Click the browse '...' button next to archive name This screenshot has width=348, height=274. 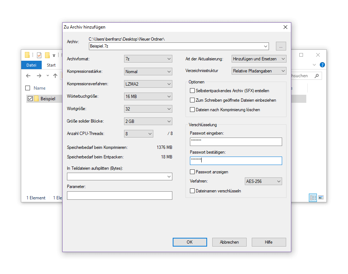click(x=281, y=46)
